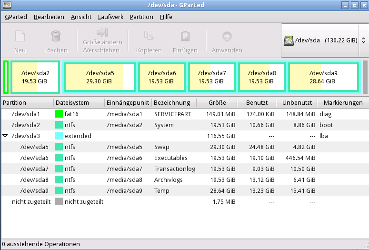Click the Neu (new partition) toolbar icon
The image size is (369, 250).
pos(20,36)
